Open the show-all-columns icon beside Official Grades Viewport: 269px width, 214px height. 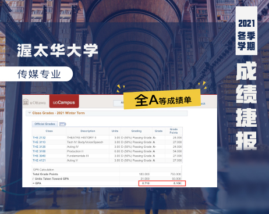click(x=62, y=124)
